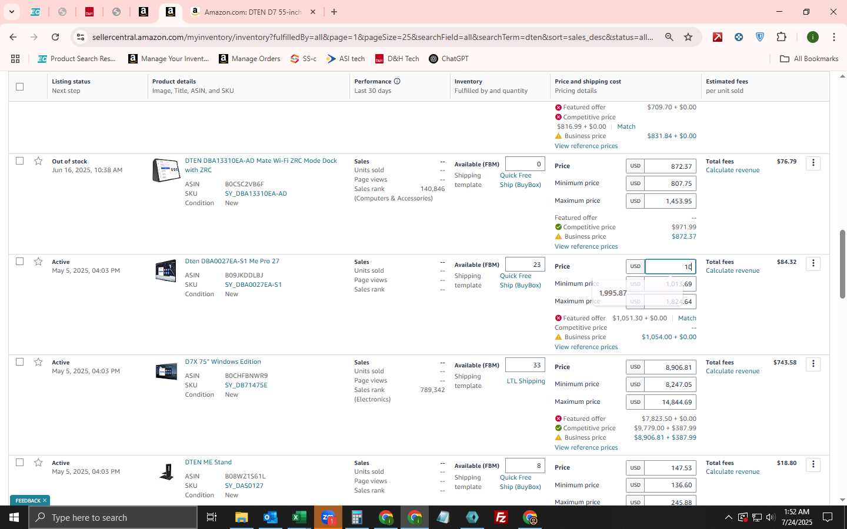Click Match next to $1,051.30 featured offer

tap(687, 318)
